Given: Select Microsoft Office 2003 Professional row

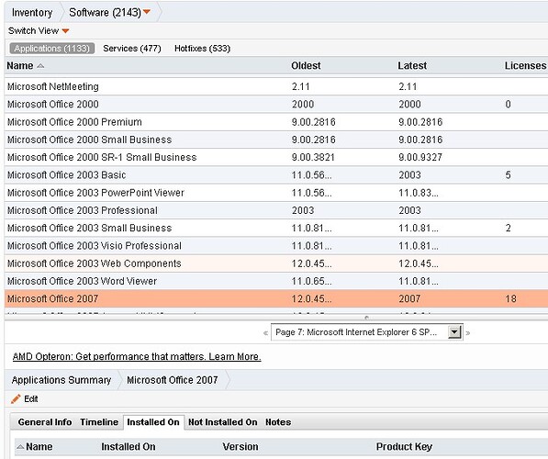Looking at the screenshot, I should tap(276, 210).
